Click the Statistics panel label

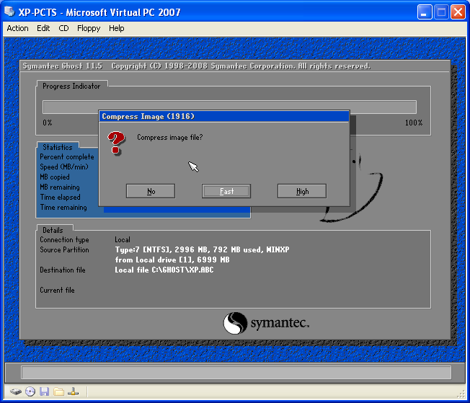coord(58,147)
